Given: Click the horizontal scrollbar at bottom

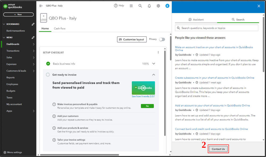Looking at the screenshot, I should click(80, 155).
